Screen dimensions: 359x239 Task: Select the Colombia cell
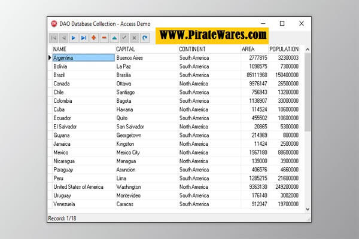(84, 101)
